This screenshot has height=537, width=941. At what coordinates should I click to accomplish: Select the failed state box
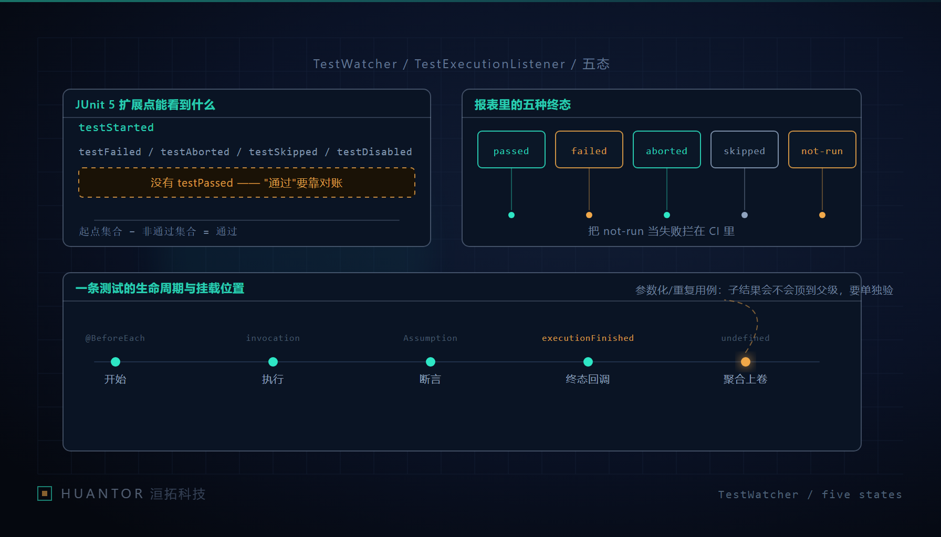(589, 149)
